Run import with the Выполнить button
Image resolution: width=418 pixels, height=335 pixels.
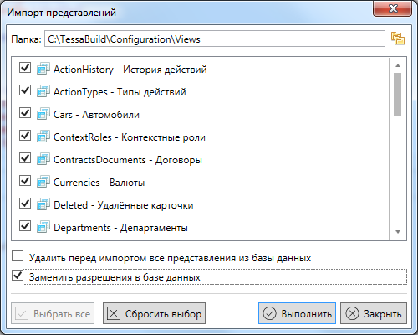click(x=297, y=313)
